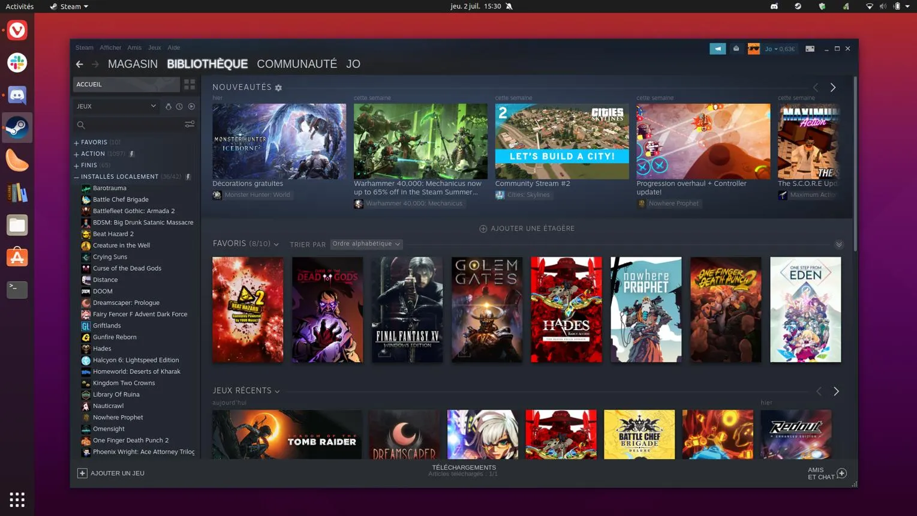Open Warhammer 40,000 Mechanicus sale news
The width and height of the screenshot is (917, 516).
tap(420, 142)
